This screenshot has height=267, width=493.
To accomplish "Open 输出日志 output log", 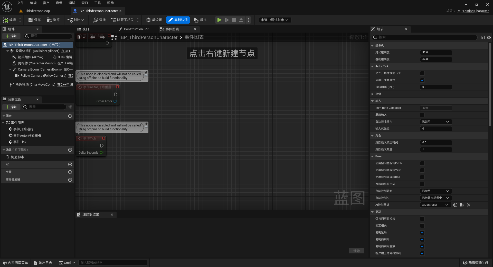I will coord(43,263).
